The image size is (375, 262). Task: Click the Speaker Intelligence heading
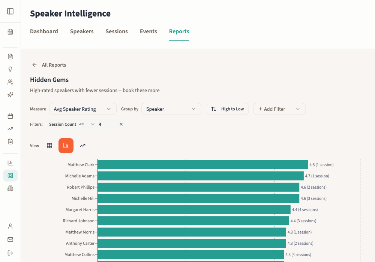coord(70,13)
